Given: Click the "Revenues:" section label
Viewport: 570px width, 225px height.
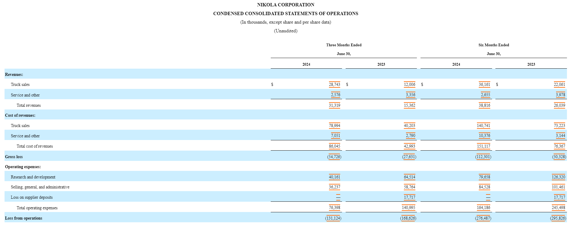Looking at the screenshot, I should click(14, 74).
